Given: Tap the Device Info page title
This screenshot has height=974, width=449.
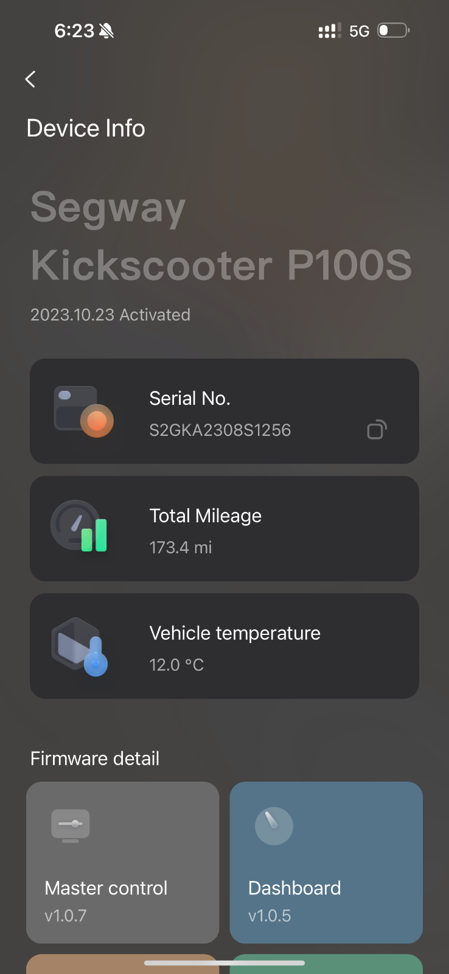Looking at the screenshot, I should click(86, 128).
